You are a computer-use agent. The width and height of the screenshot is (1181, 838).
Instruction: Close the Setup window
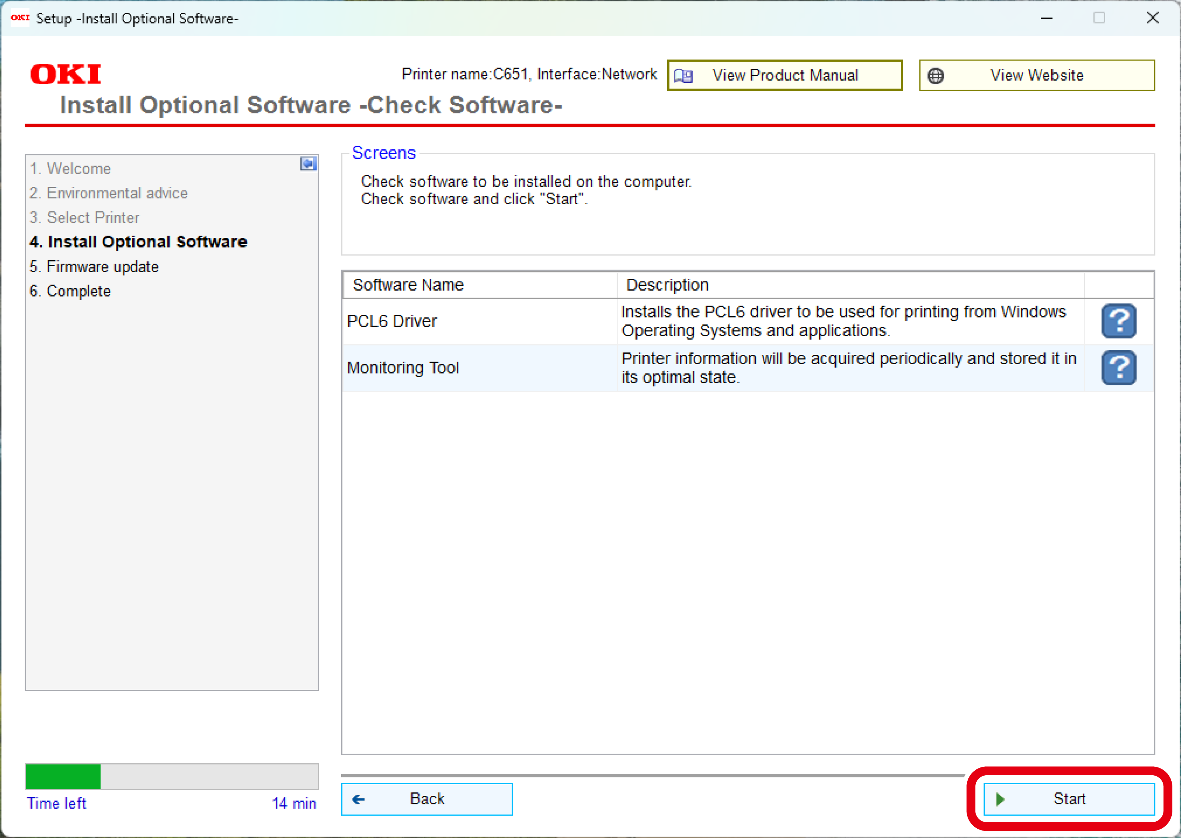tap(1153, 18)
